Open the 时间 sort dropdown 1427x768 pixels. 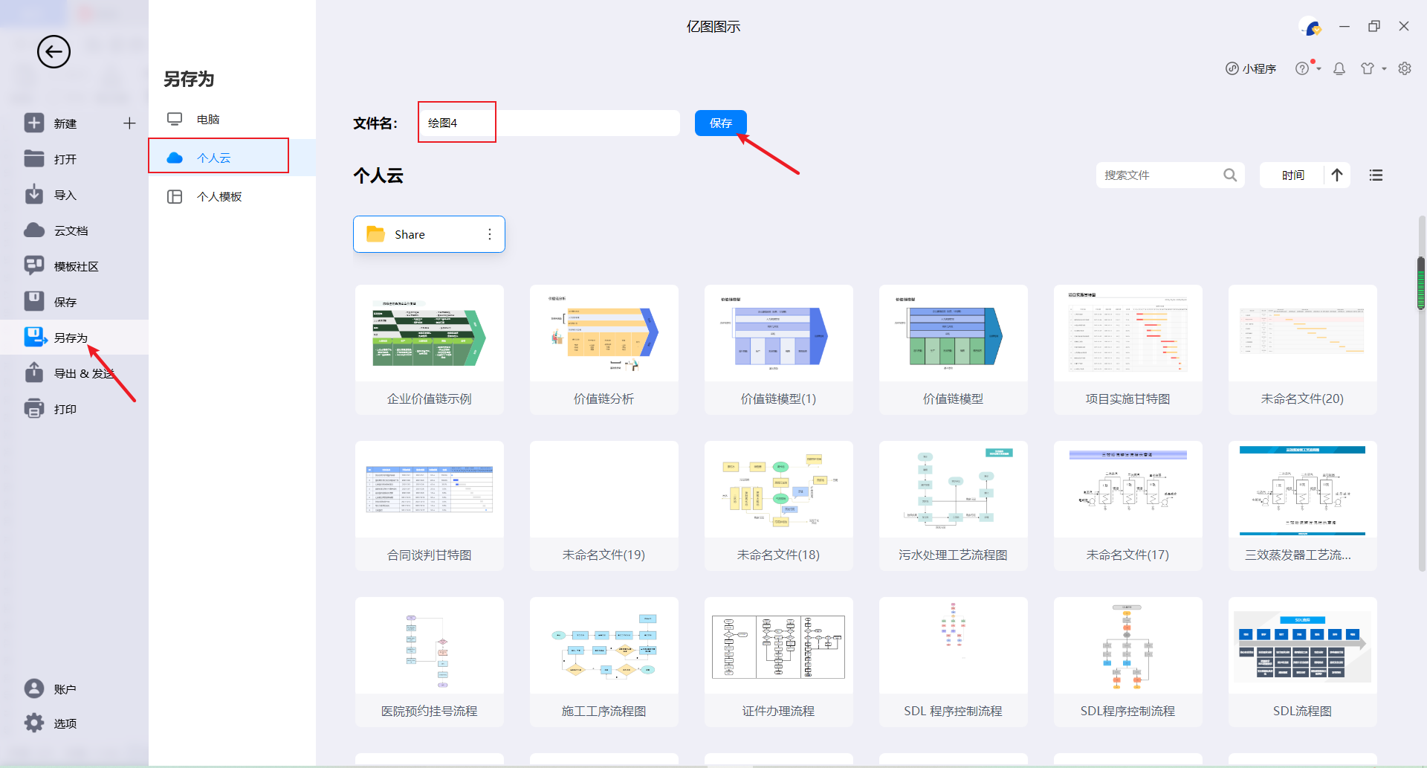1293,175
